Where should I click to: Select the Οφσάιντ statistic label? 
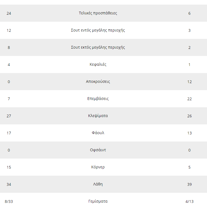click(98, 150)
